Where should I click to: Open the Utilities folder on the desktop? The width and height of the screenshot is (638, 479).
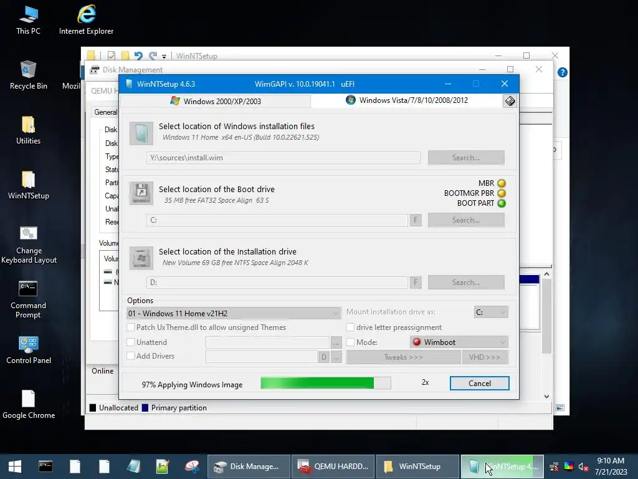pyautogui.click(x=28, y=130)
